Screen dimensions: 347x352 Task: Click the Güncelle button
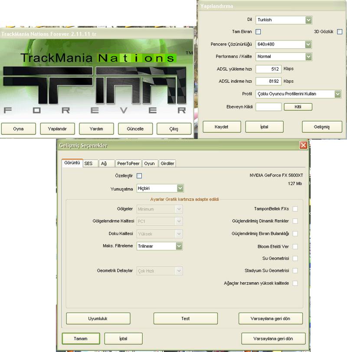pyautogui.click(x=135, y=129)
